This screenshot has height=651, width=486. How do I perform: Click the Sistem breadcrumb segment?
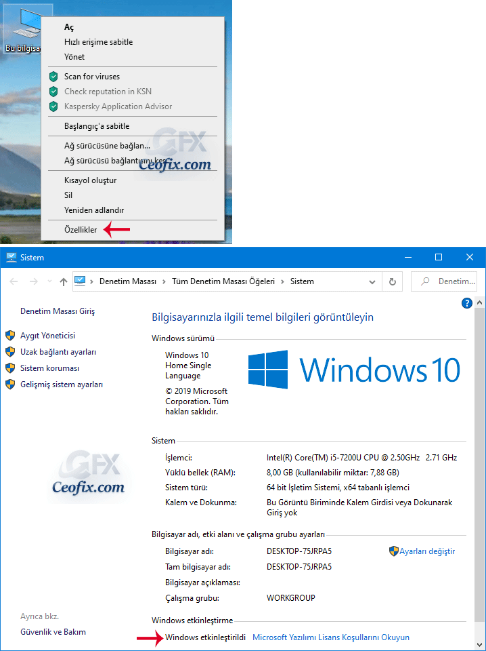[x=302, y=281]
